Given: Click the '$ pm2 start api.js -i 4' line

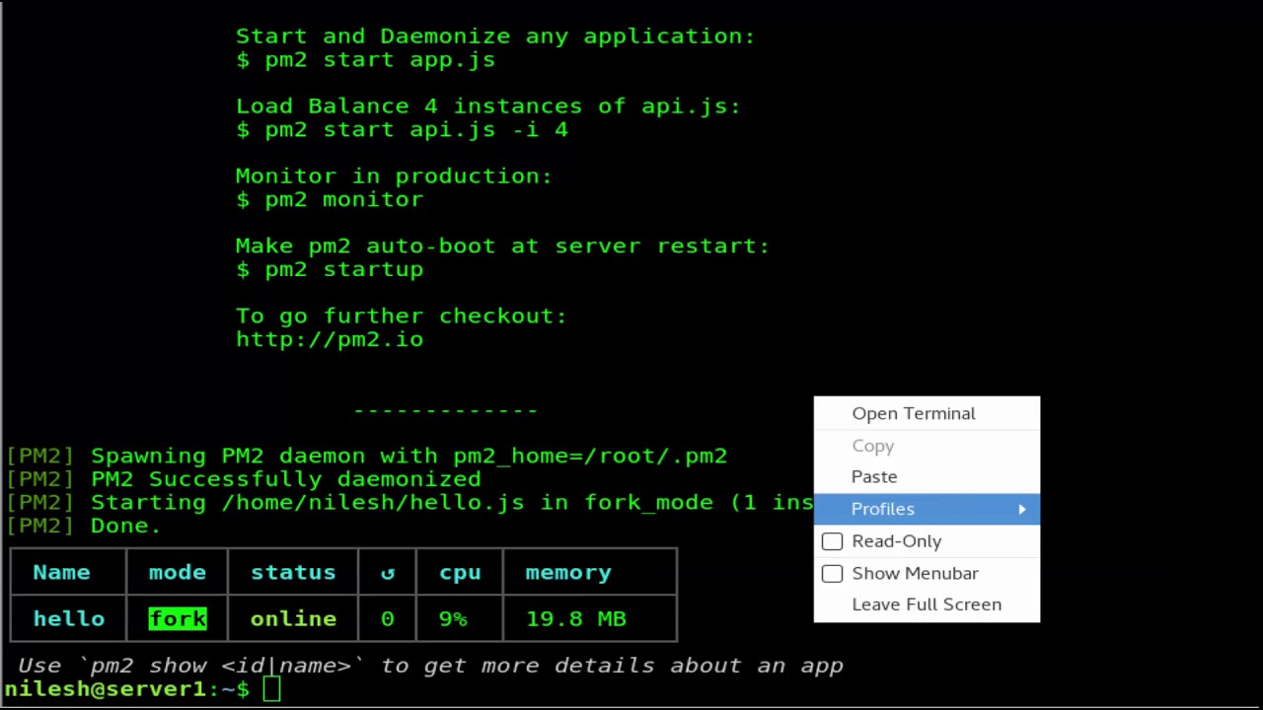Looking at the screenshot, I should [x=402, y=129].
